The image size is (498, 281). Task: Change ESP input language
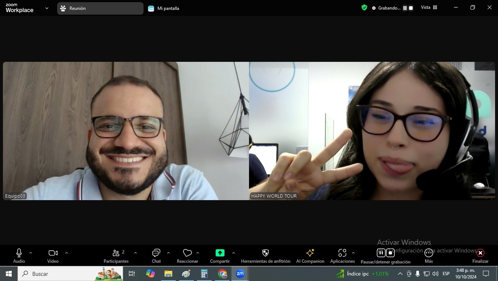(x=446, y=274)
